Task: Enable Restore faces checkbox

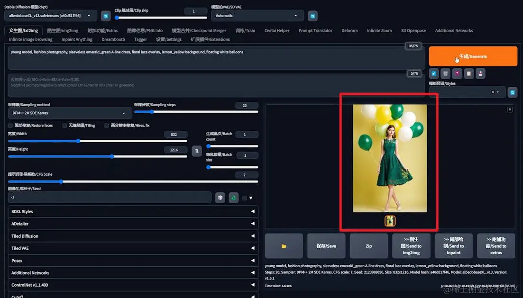Action: (10, 126)
